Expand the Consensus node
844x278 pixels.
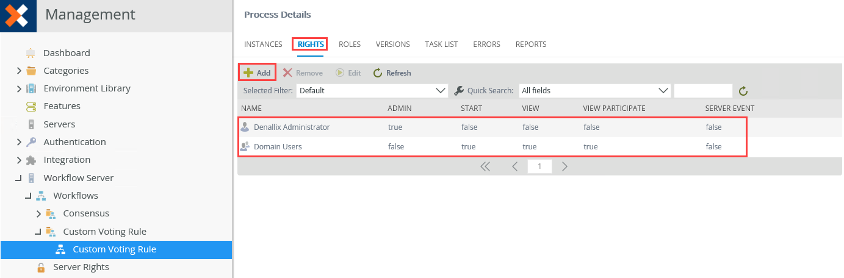tap(39, 213)
